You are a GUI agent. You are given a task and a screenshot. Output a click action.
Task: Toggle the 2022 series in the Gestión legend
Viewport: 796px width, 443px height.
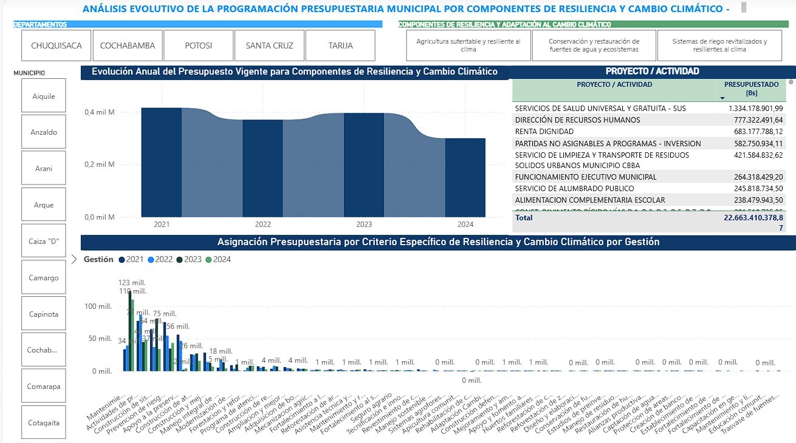159,259
